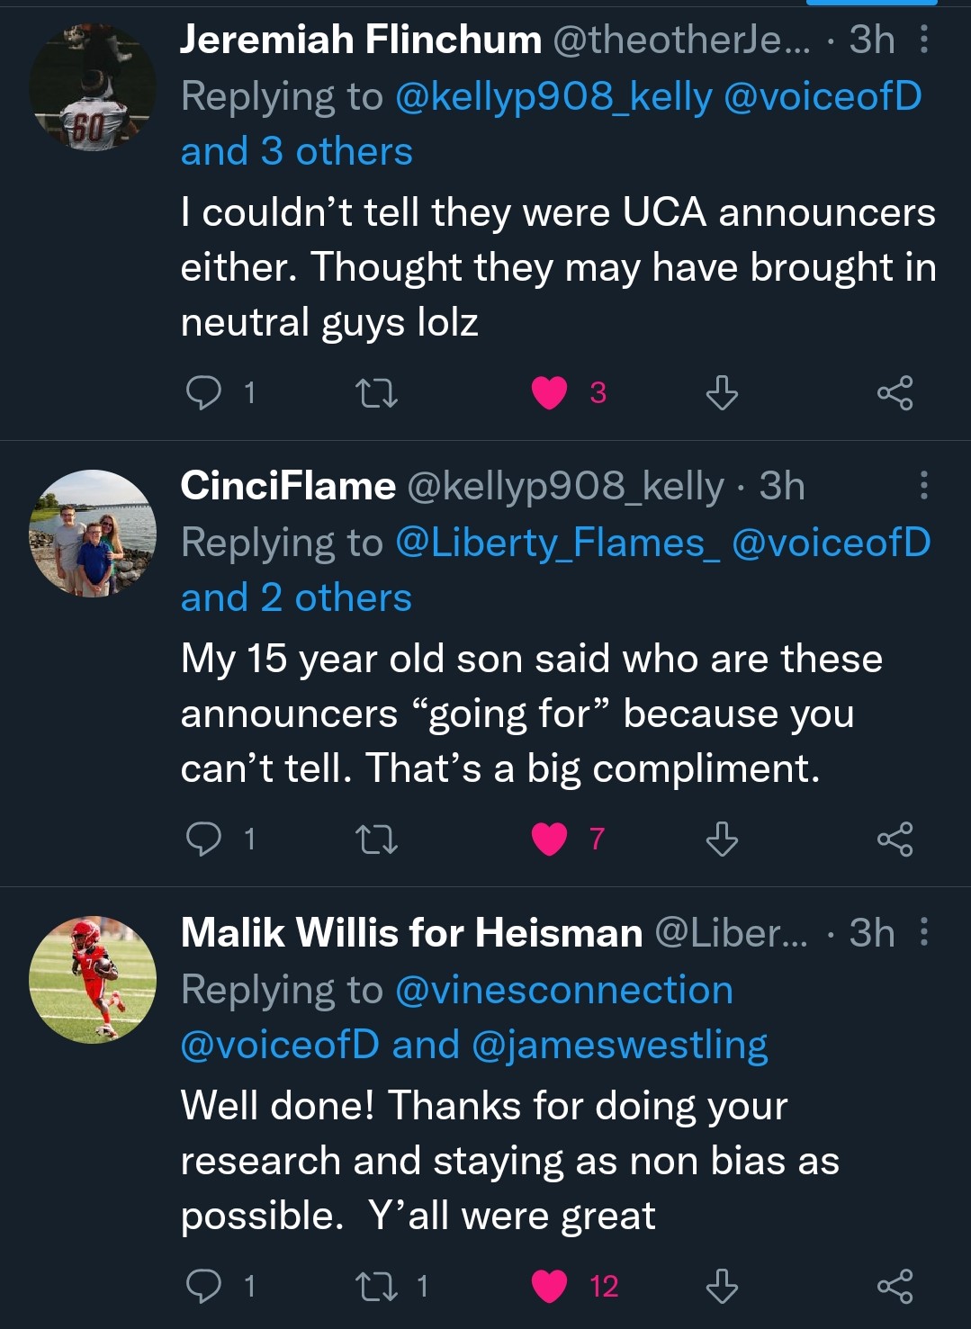Image resolution: width=971 pixels, height=1329 pixels.
Task: Tap the @Liberty_Flames_ mention link
Action: click(x=557, y=543)
